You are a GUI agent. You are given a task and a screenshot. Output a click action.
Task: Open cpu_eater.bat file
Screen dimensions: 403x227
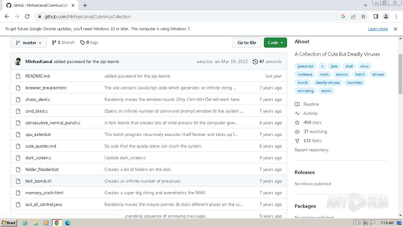pyautogui.click(x=38, y=134)
